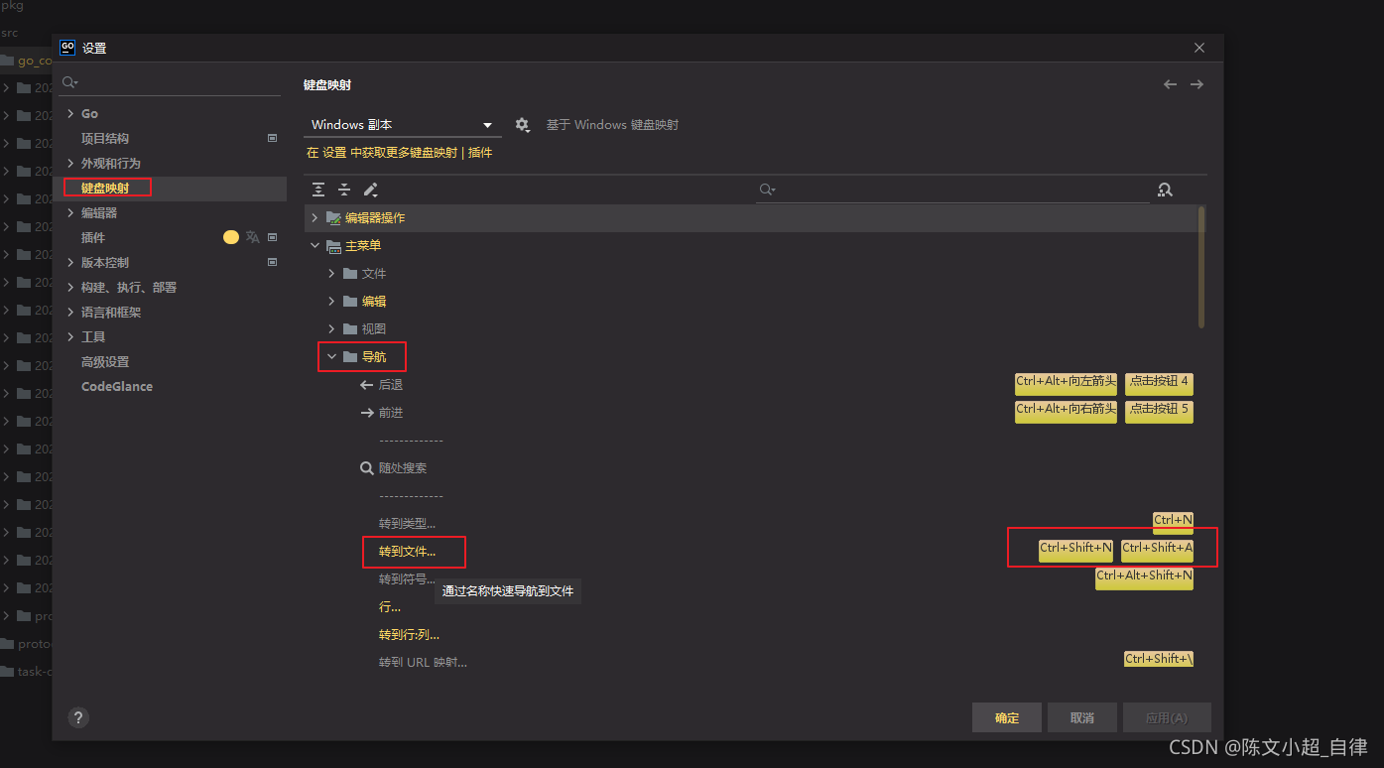
Task: Click the 取消 button
Action: click(1082, 717)
